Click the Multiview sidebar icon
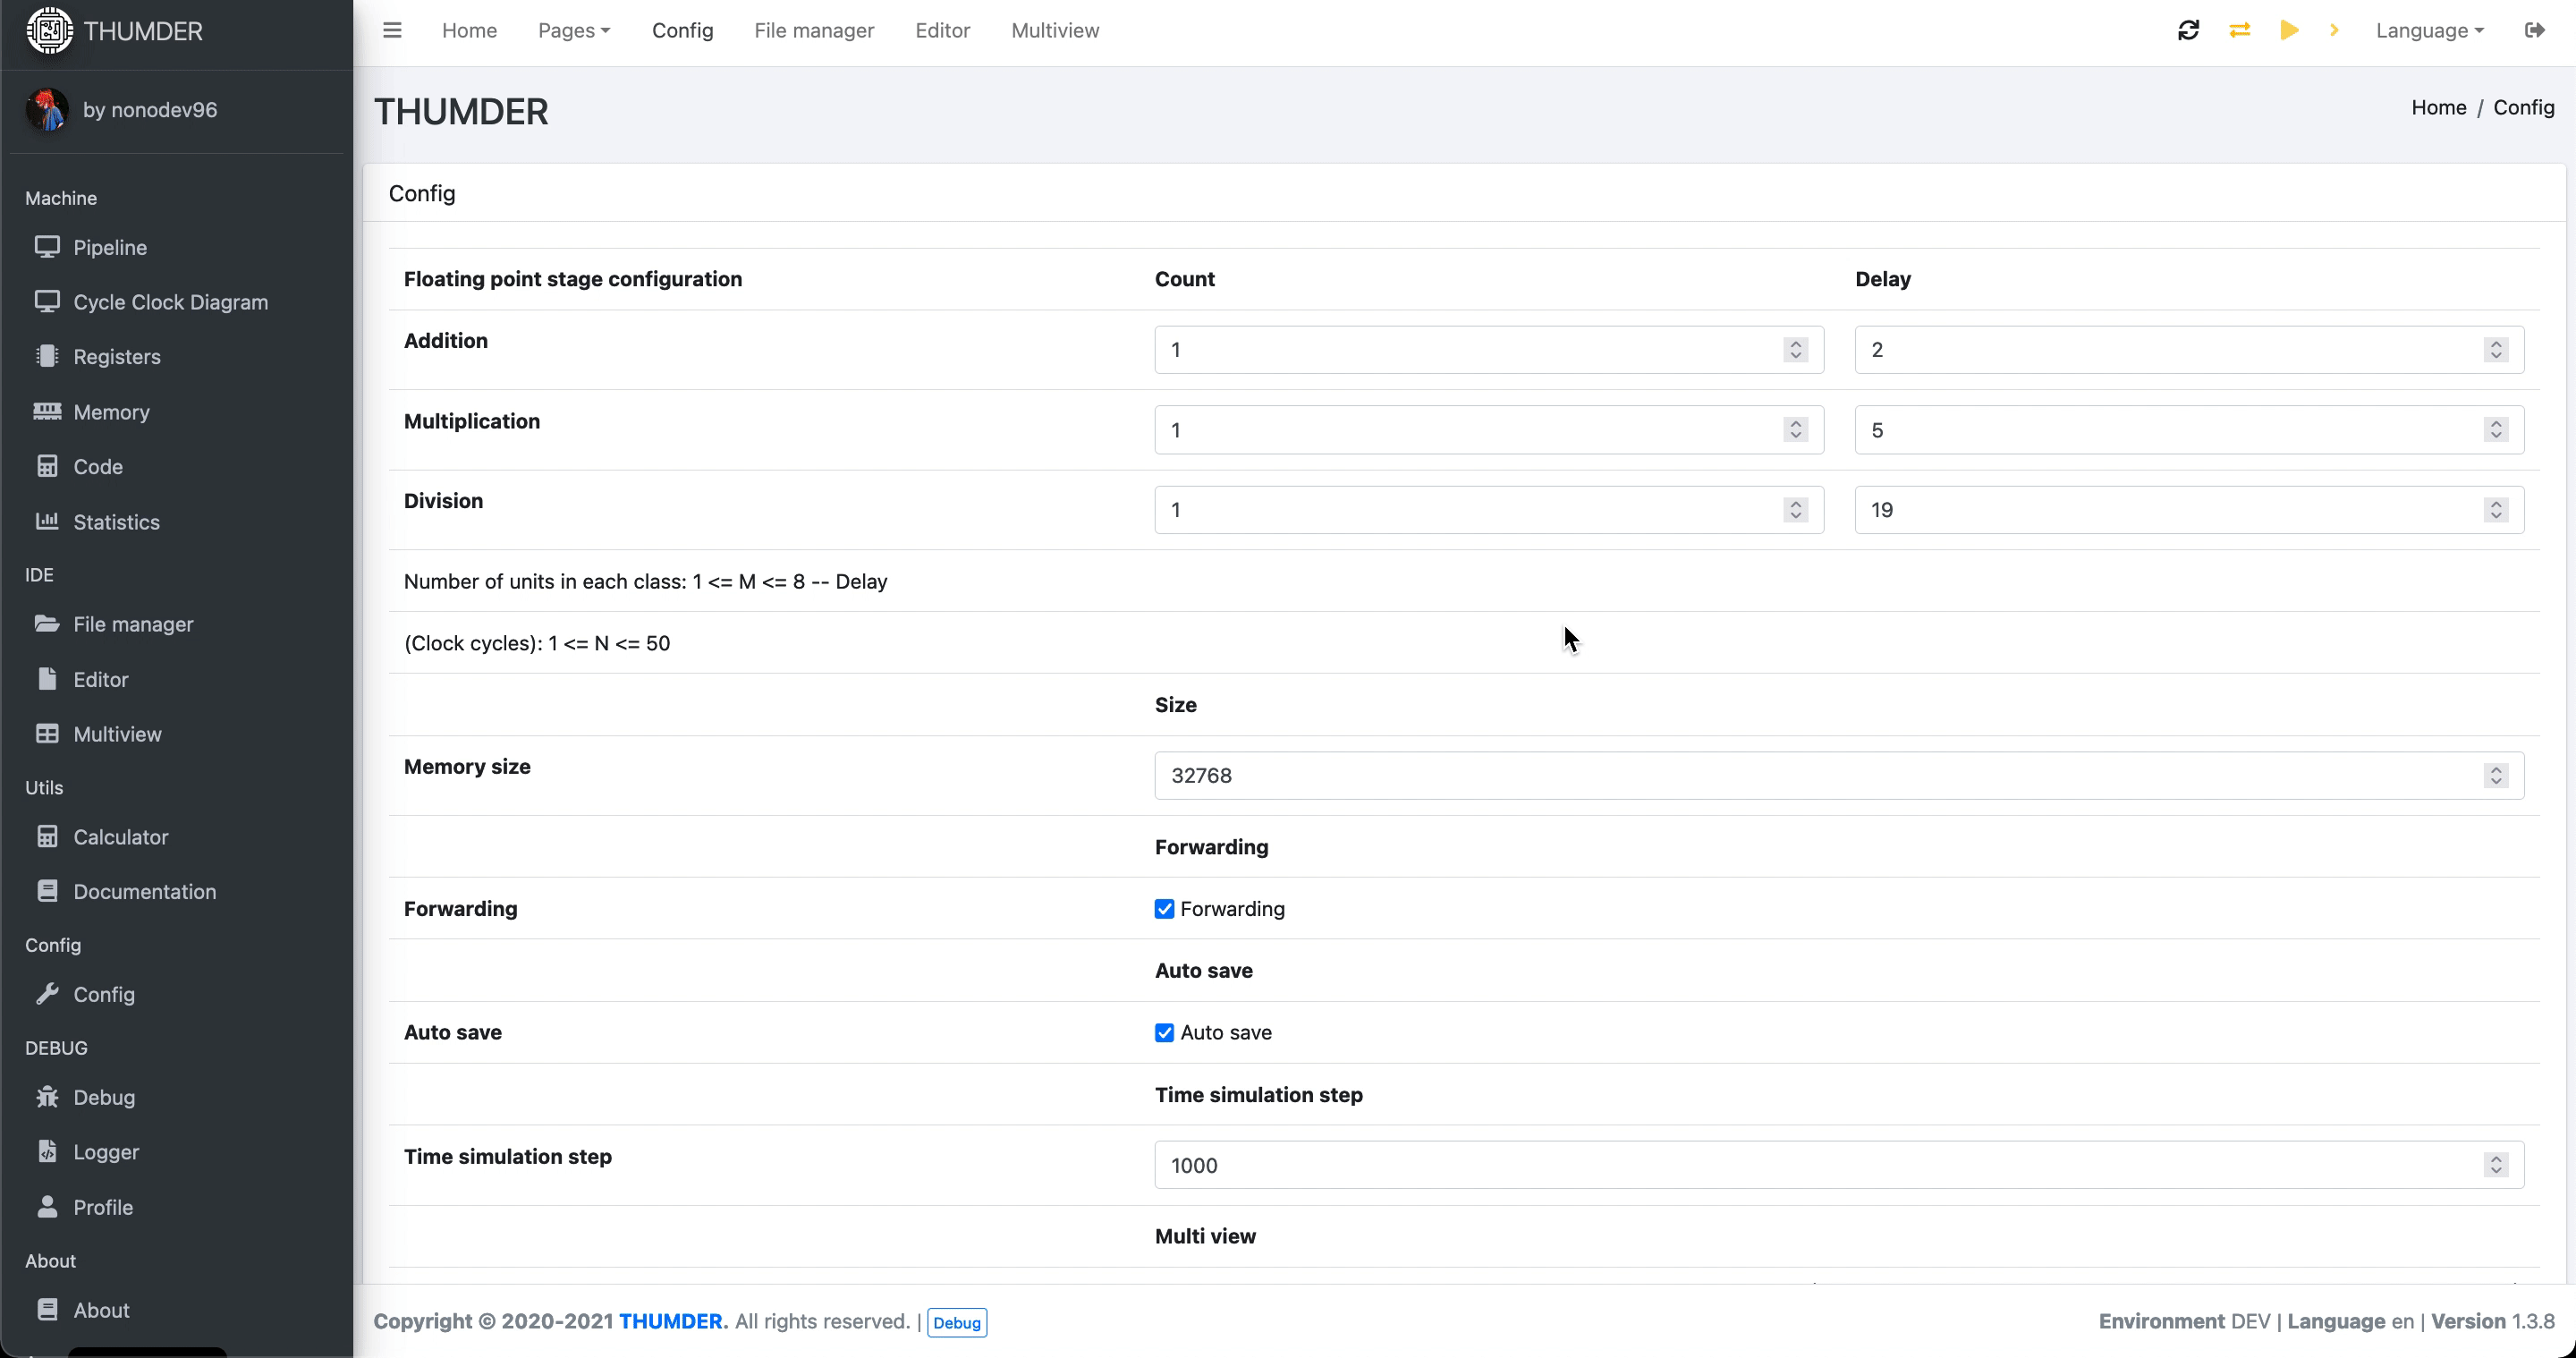This screenshot has width=2576, height=1358. 46,733
